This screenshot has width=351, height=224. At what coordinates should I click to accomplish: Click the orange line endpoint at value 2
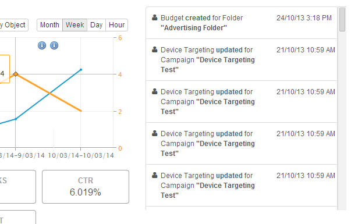coord(81,111)
